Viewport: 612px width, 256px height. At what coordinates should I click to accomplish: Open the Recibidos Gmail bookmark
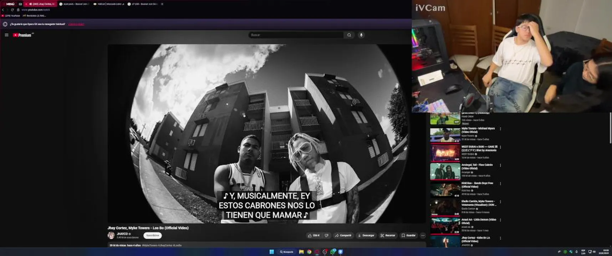[35, 16]
